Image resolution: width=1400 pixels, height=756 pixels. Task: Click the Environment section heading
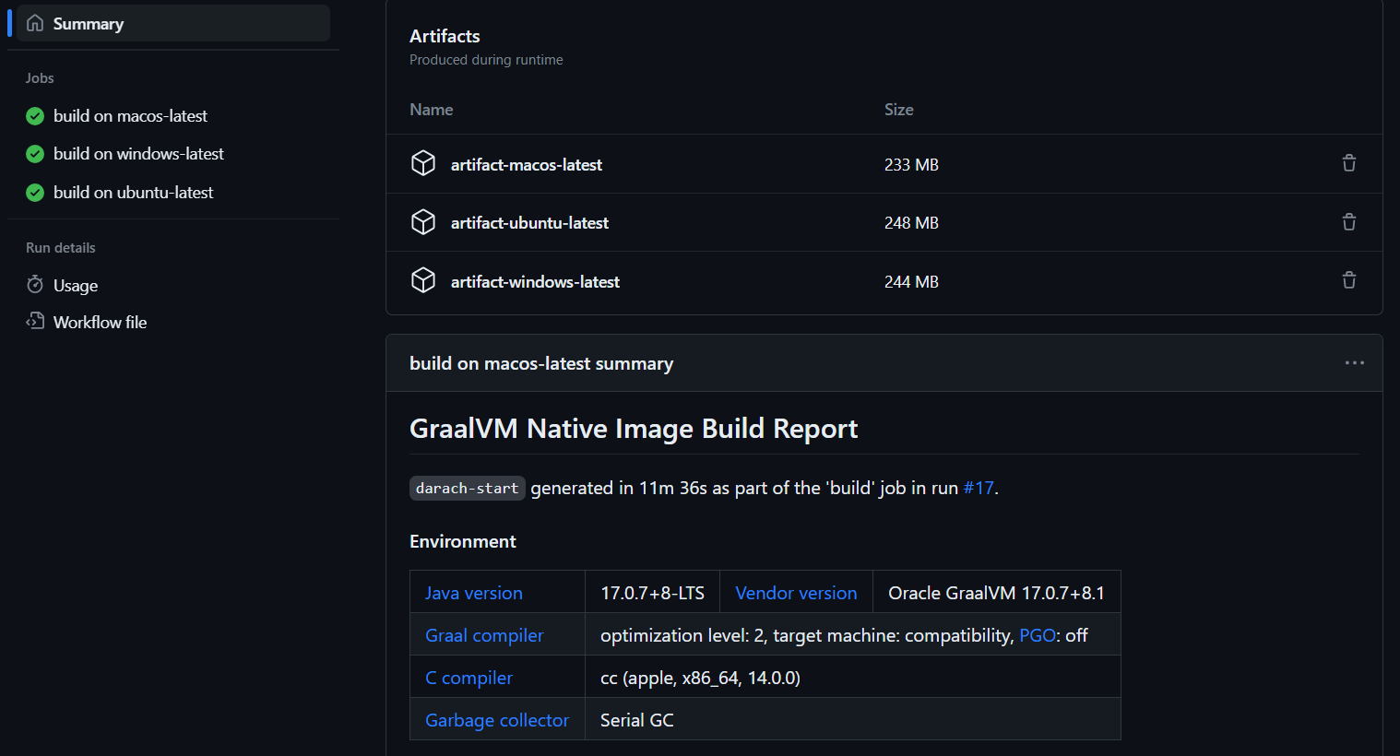(463, 541)
